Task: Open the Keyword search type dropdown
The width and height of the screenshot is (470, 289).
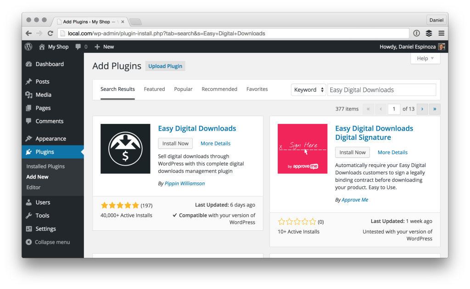Action: 308,90
